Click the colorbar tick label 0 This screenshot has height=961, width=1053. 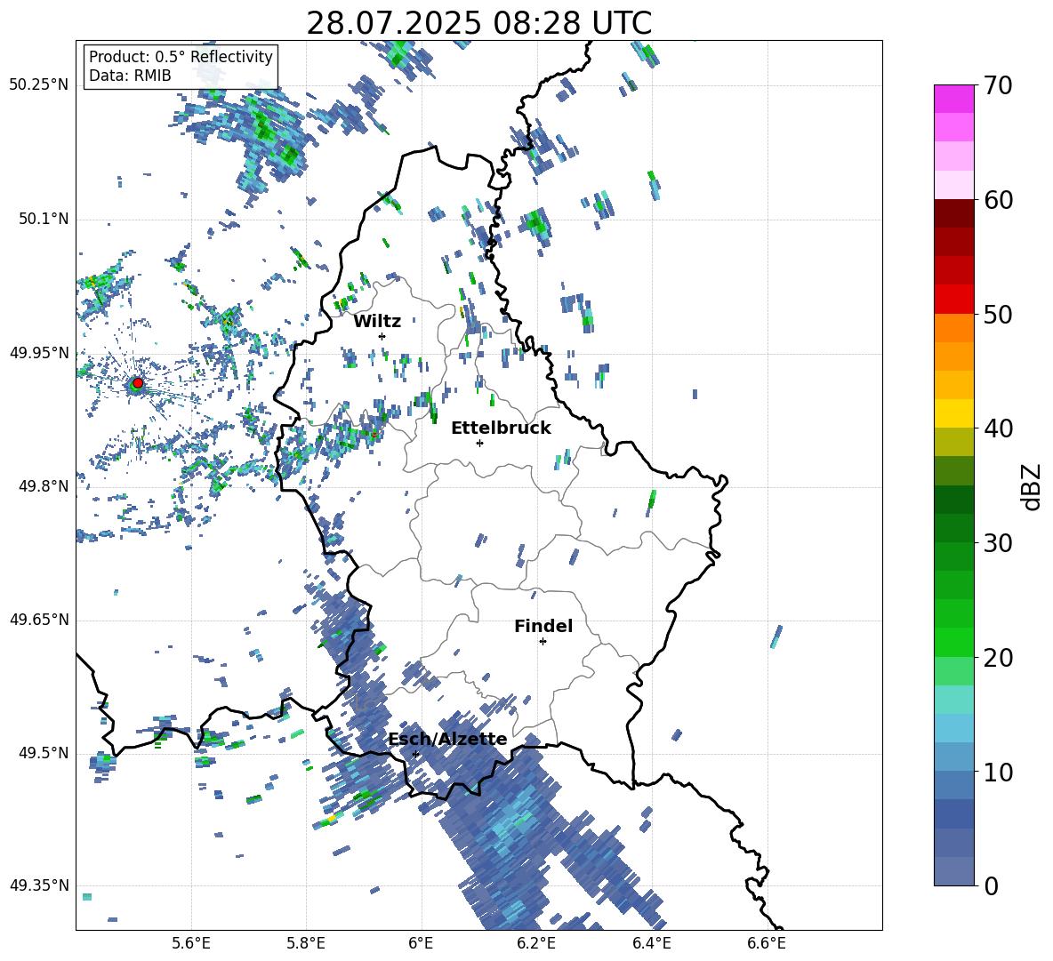click(x=991, y=885)
